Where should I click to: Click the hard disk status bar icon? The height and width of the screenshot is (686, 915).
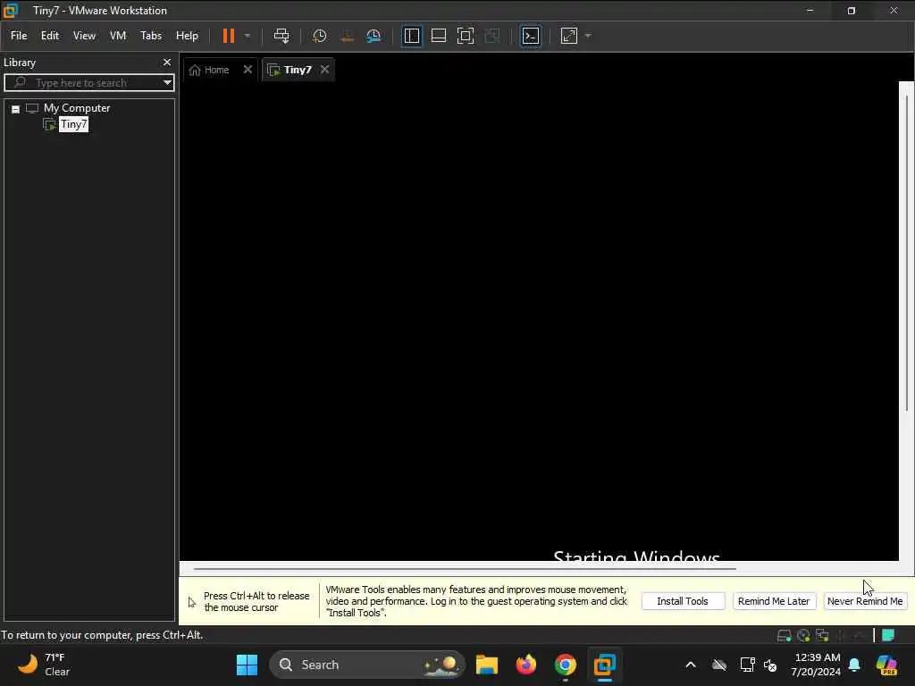point(785,635)
